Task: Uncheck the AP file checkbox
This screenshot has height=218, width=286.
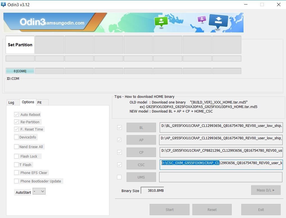Action: 119,140
